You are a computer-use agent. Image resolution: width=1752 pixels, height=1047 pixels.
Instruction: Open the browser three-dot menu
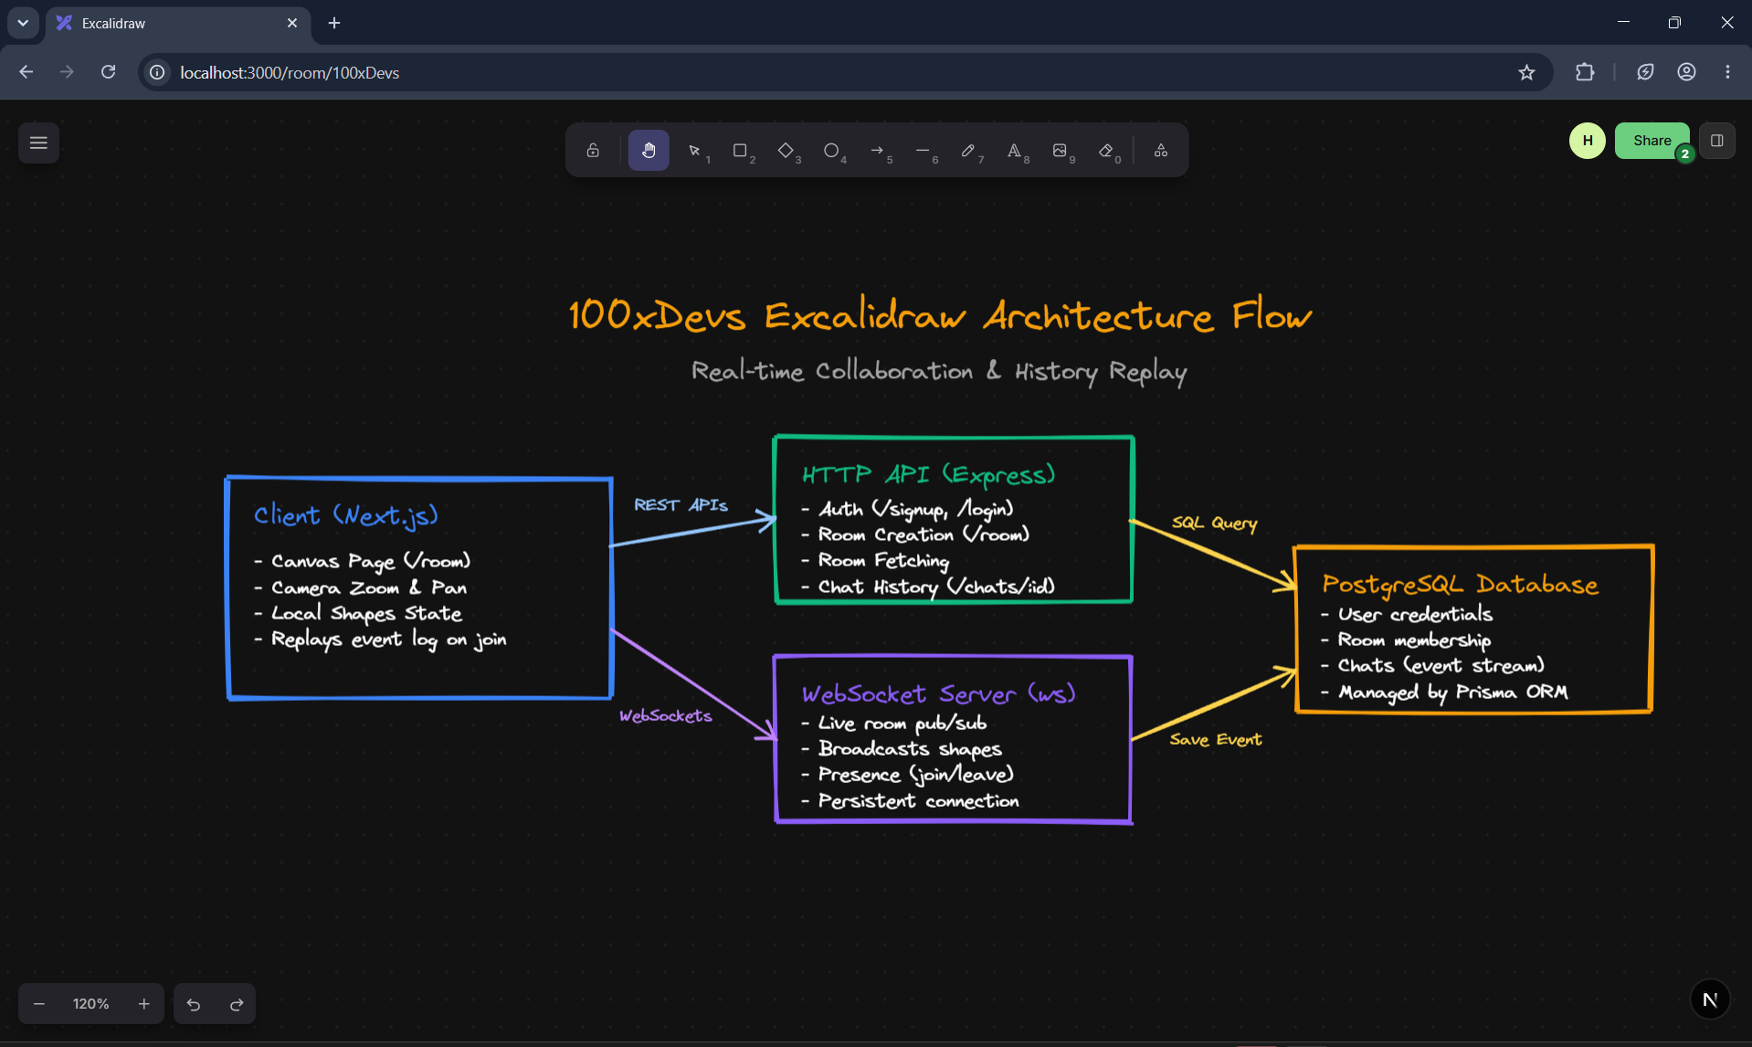(x=1727, y=72)
